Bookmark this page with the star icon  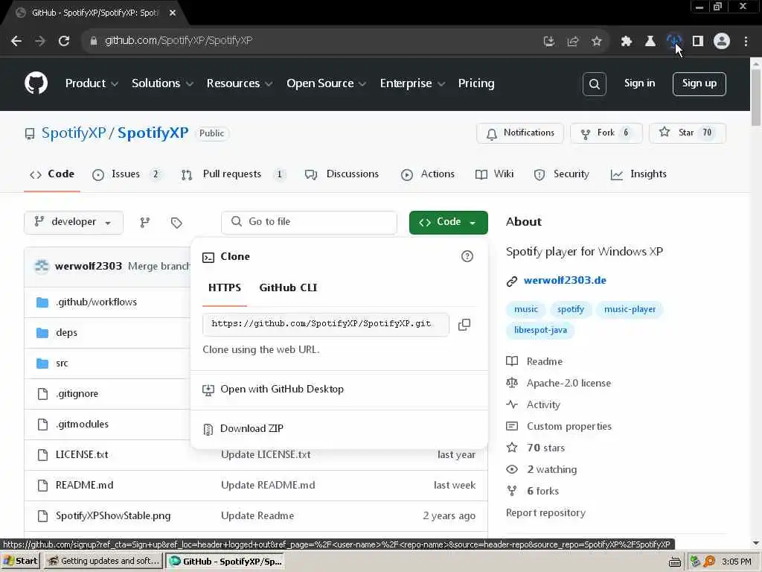[x=596, y=42]
